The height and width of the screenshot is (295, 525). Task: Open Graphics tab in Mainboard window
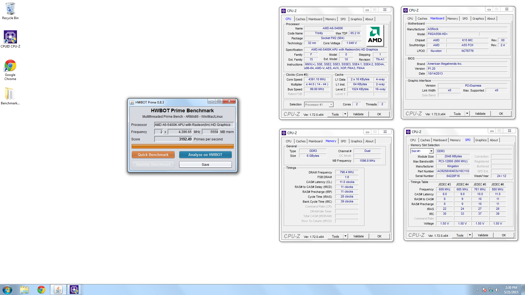pos(478,19)
